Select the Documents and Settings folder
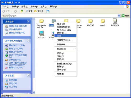 point(41,23)
